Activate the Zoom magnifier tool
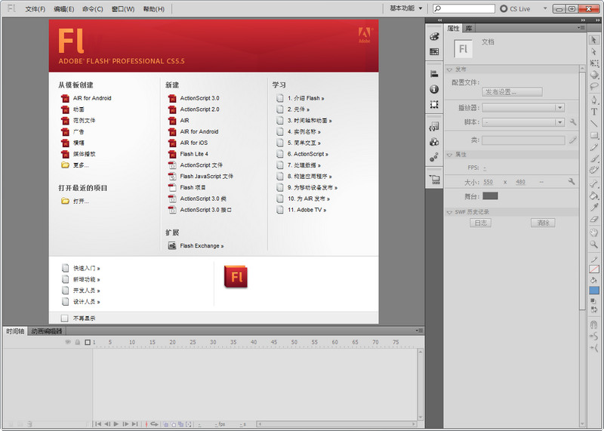604x431 pixels. [x=594, y=244]
